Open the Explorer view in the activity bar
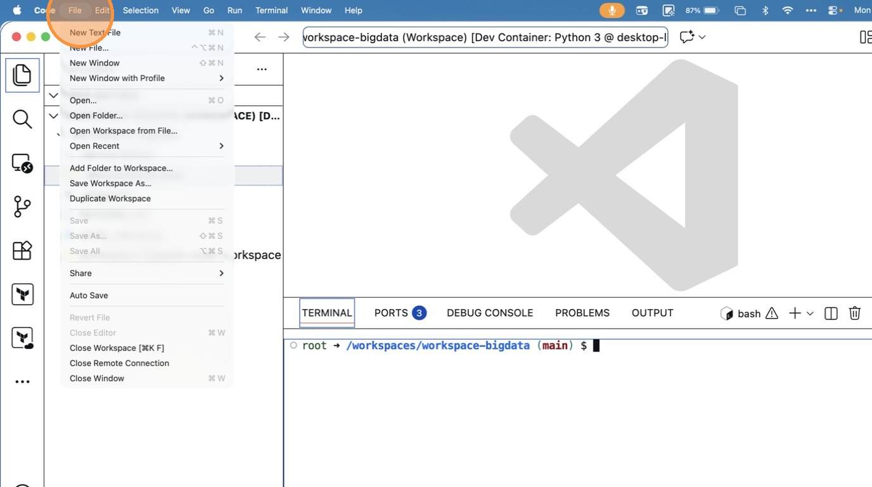Screen dimensions: 872x487 (22, 75)
